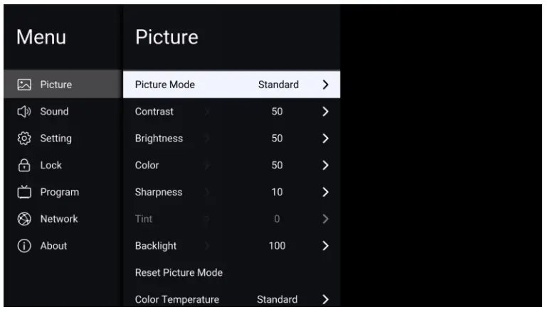Open Color Temperature chevron arrow
The image size is (550, 312).
[x=325, y=299]
